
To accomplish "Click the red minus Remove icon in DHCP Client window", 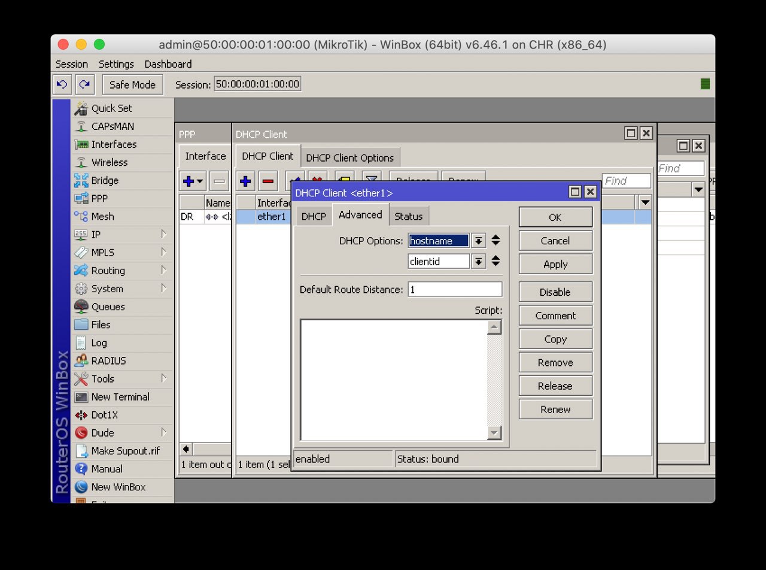I will [268, 180].
